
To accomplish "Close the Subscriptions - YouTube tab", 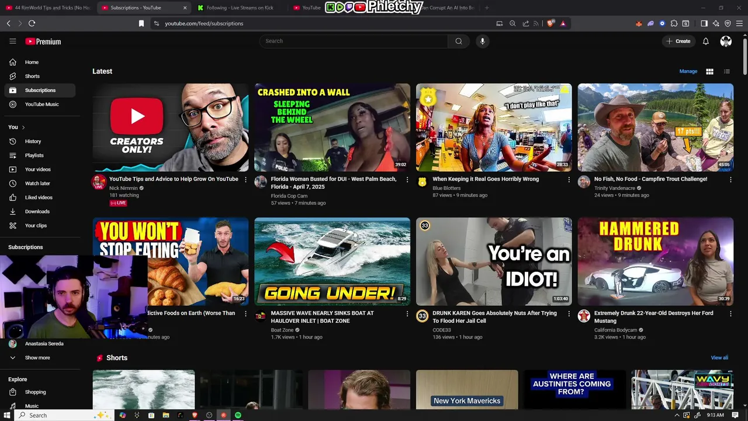I will 185,8.
